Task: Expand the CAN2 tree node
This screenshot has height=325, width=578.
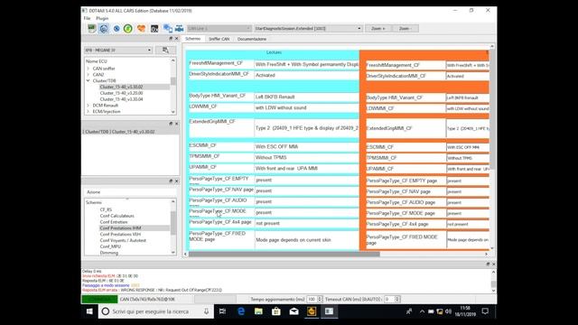Action: (89, 74)
